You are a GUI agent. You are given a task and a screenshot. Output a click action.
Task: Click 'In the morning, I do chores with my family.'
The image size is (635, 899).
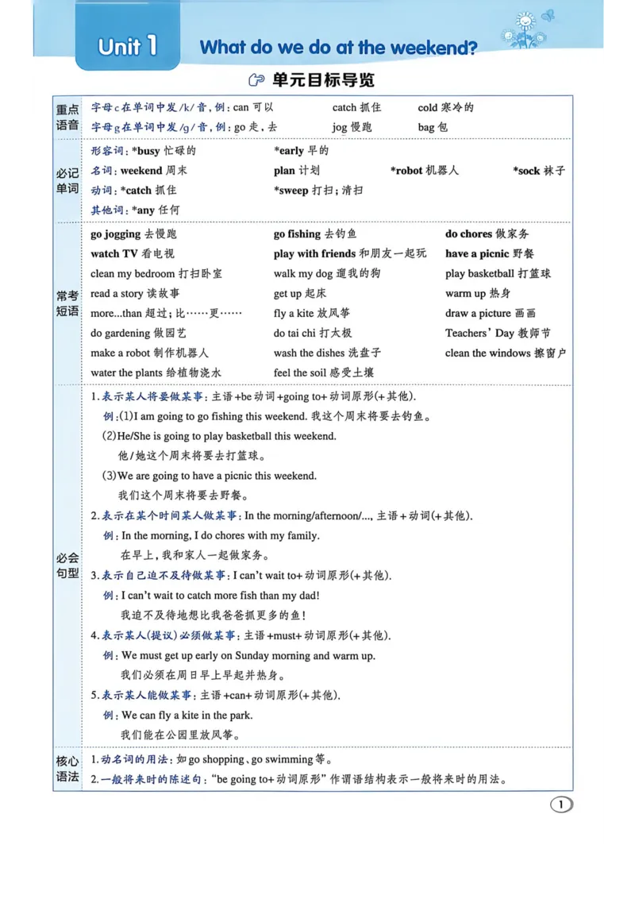221,535
